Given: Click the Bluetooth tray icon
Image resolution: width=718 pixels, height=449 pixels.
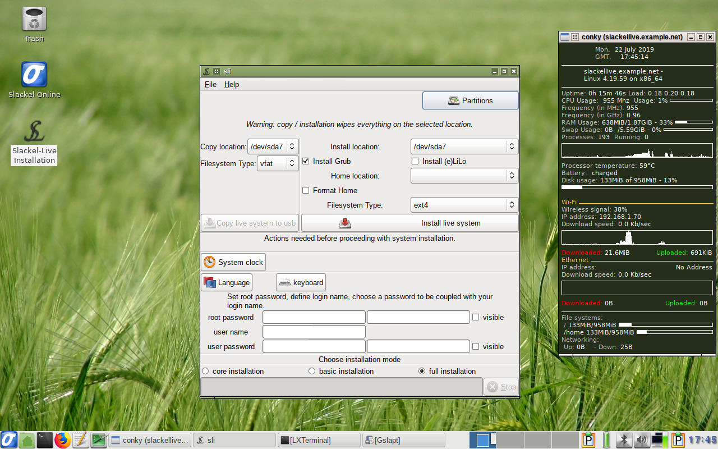Looking at the screenshot, I should click(624, 440).
